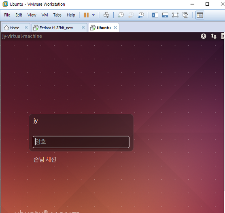
Task: Minimize the VMware Workstation window
Action: pyautogui.click(x=192, y=4)
